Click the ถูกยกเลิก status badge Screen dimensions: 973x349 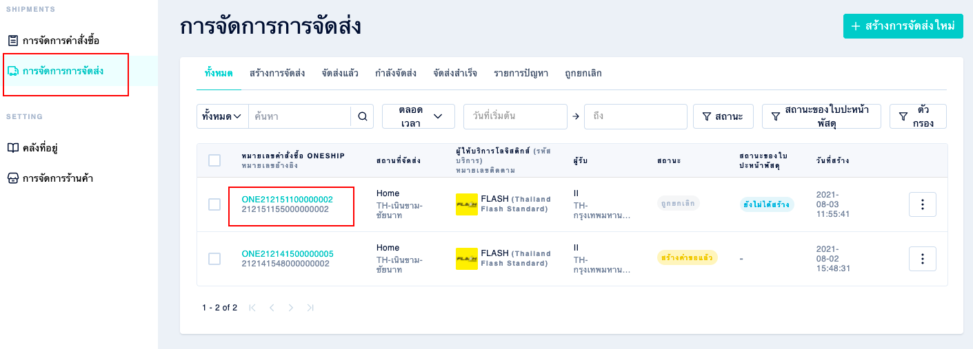coord(678,203)
